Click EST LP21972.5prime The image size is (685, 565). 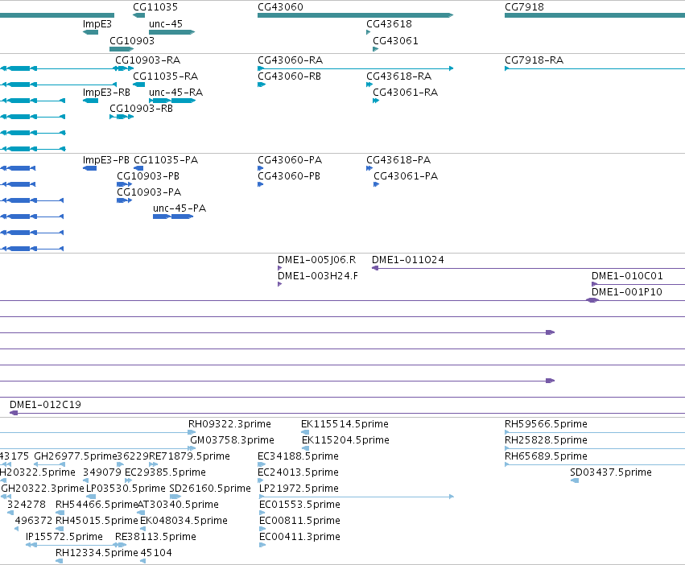[299, 489]
